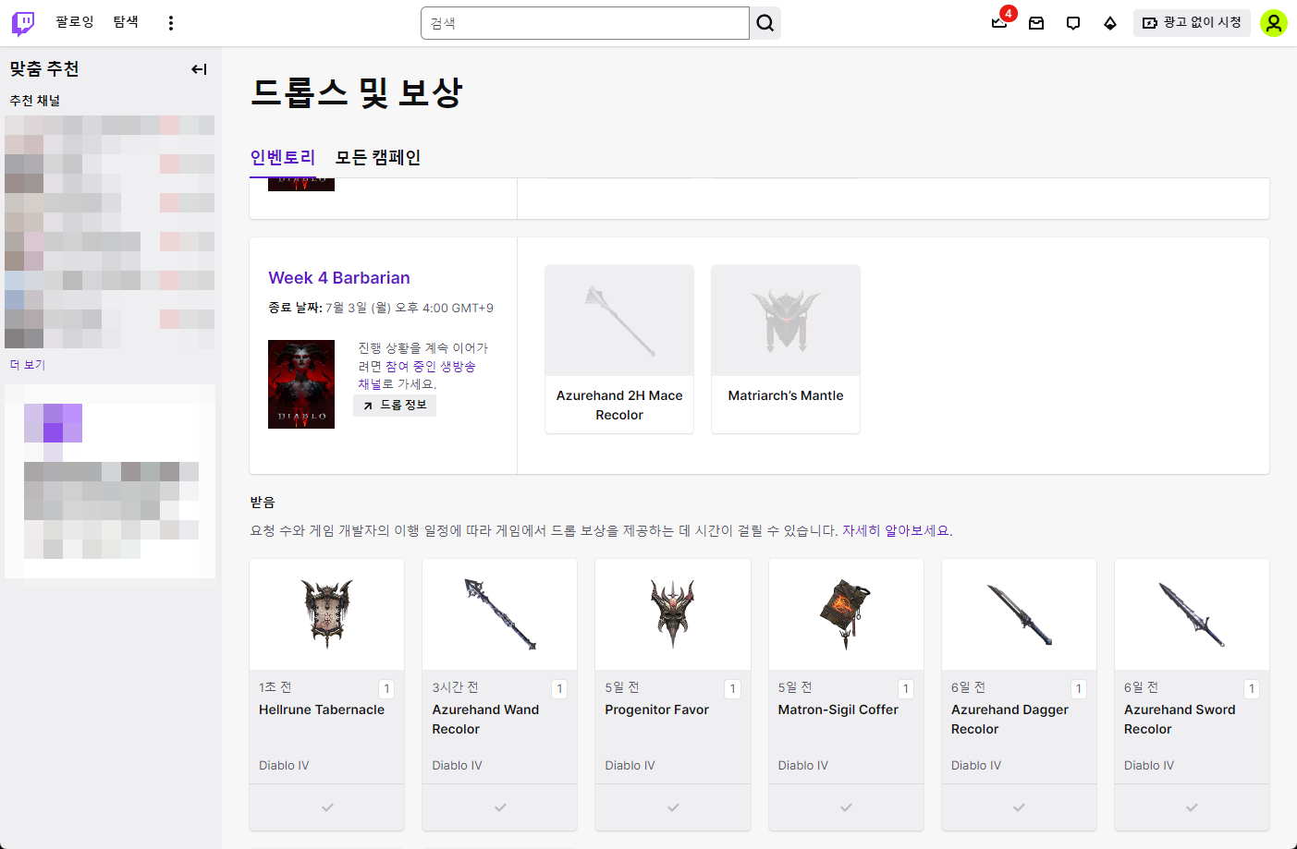Viewport: 1297px width, 849px height.
Task: Open the Matriarch's Mantle reward card
Action: (786, 349)
